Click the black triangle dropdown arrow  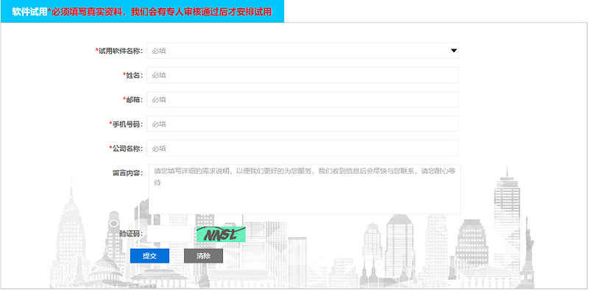(x=454, y=51)
